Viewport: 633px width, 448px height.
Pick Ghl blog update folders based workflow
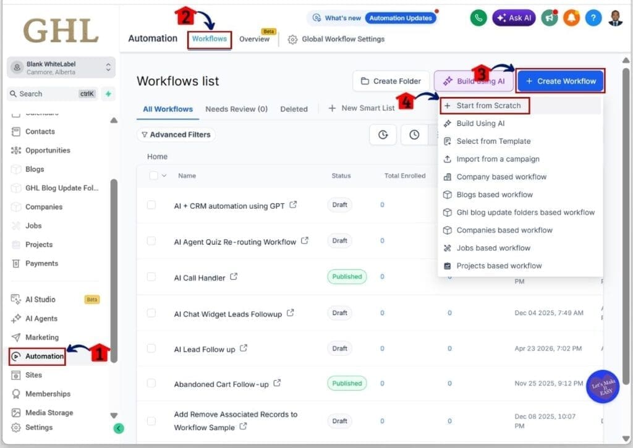tap(519, 213)
